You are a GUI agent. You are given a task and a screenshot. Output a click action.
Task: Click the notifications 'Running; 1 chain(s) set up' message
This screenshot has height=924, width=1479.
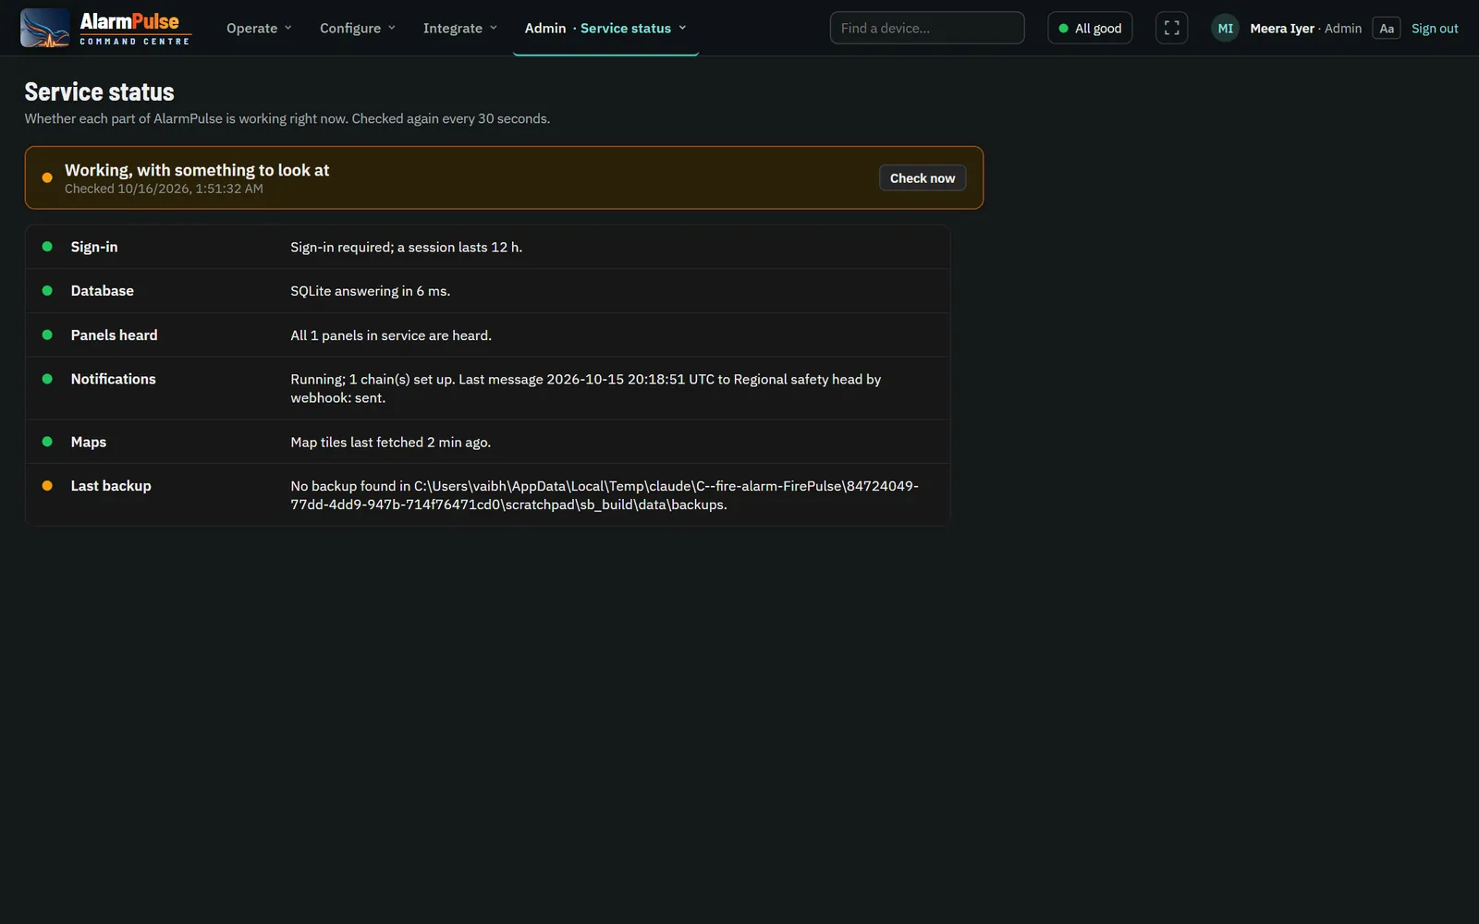tap(586, 388)
